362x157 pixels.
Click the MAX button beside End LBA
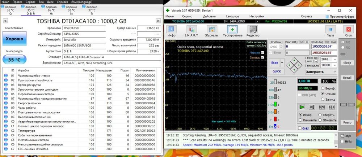tap(334, 42)
